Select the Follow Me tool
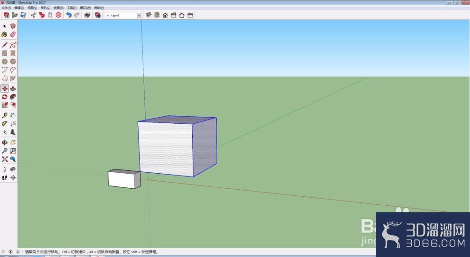 point(13,97)
